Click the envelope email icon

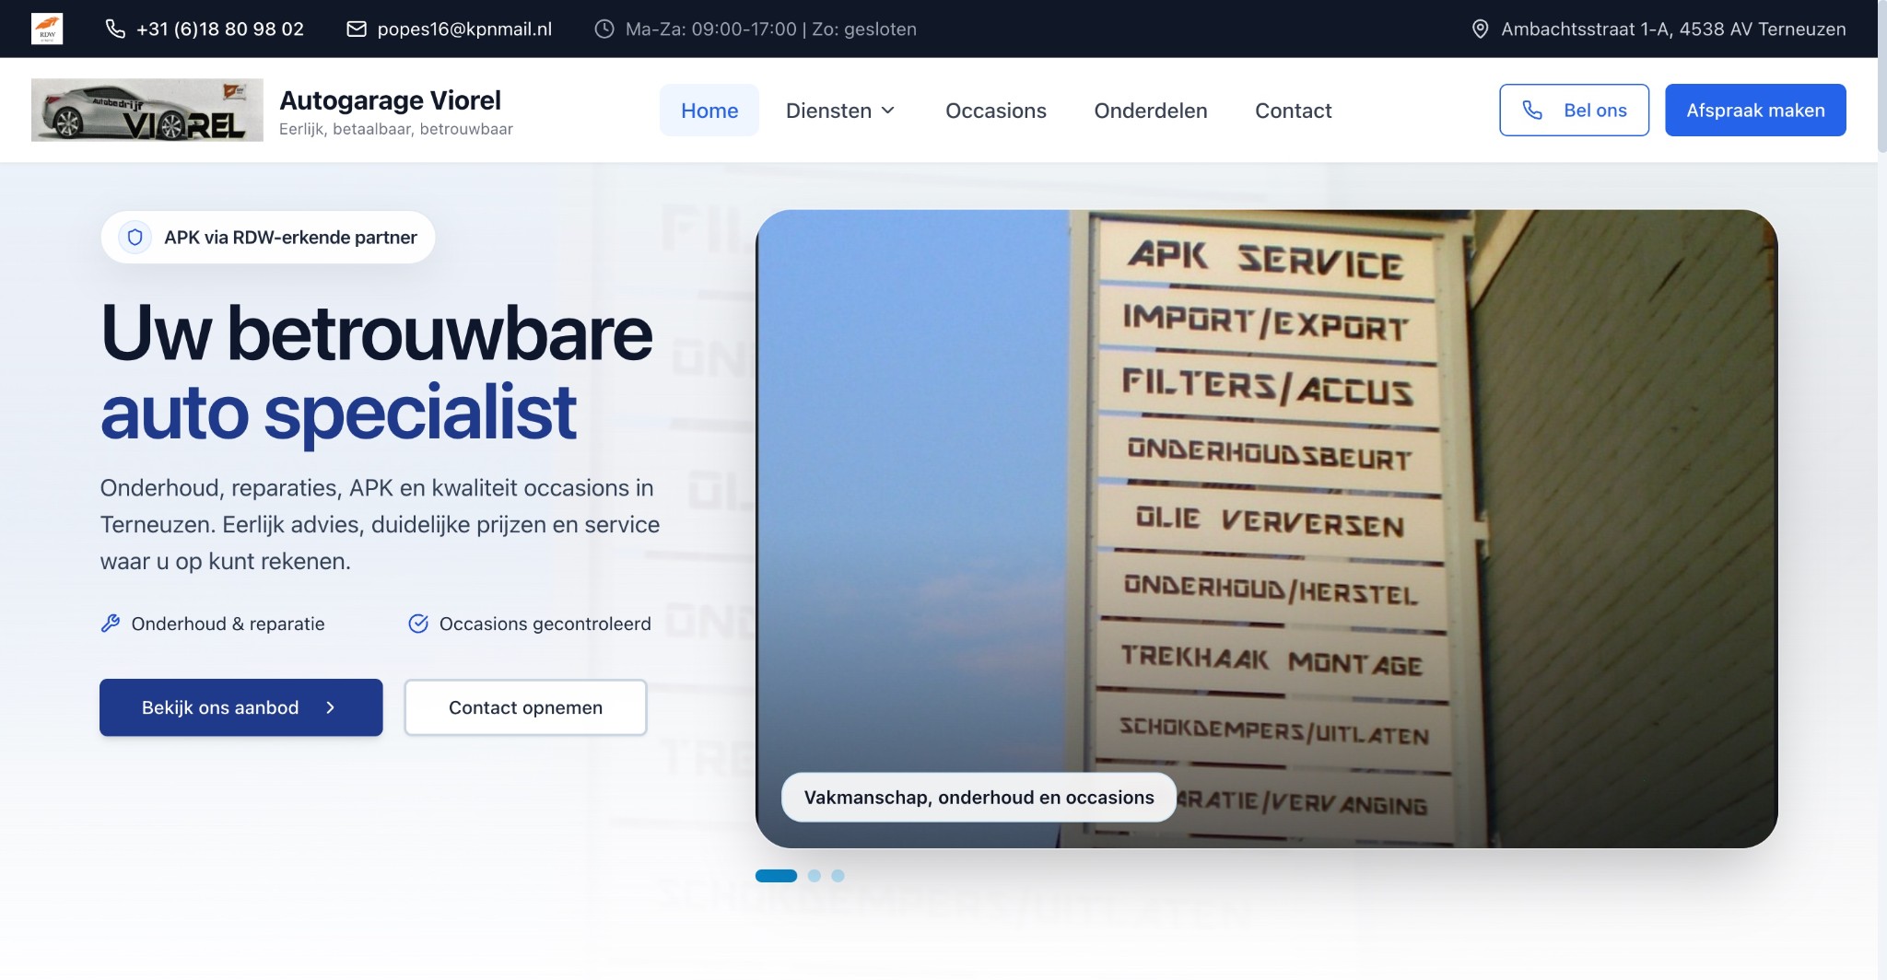[357, 29]
